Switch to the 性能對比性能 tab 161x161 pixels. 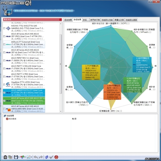[107, 20]
